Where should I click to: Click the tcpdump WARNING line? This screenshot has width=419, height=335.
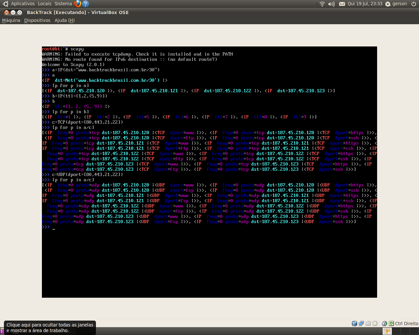pos(137,54)
